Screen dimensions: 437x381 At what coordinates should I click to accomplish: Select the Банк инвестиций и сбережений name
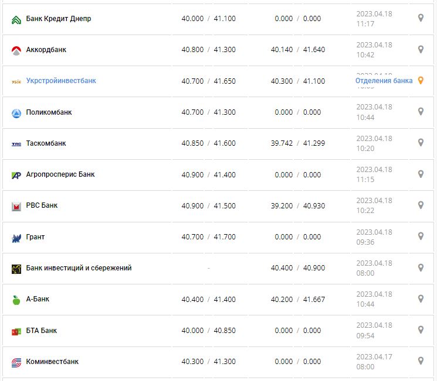79,268
